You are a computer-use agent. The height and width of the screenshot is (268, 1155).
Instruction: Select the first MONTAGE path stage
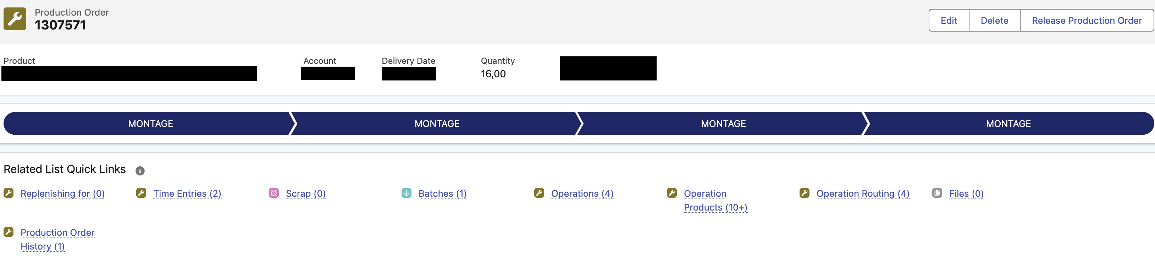[x=151, y=124]
